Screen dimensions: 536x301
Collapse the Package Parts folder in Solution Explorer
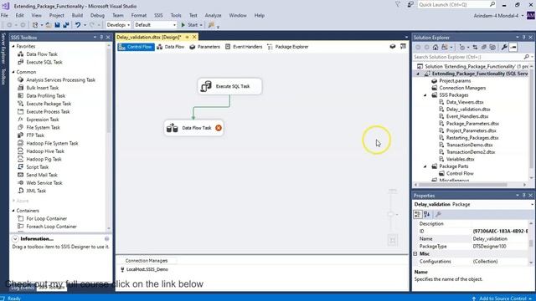(x=425, y=166)
